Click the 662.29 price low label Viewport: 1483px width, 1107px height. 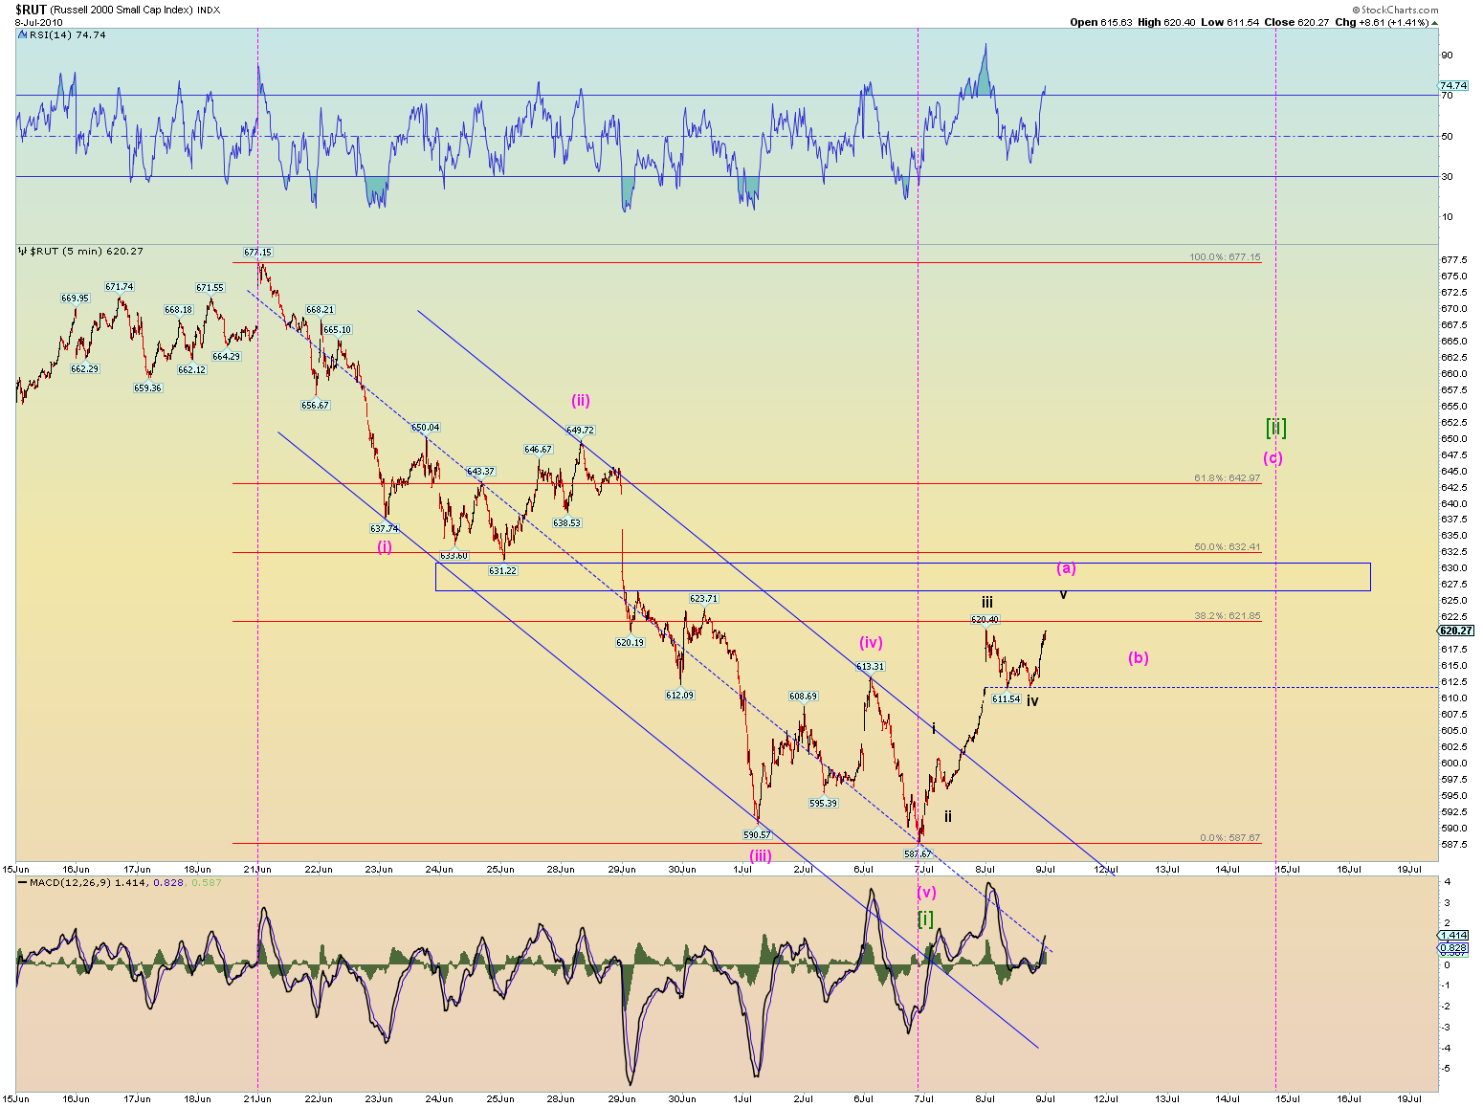[84, 368]
